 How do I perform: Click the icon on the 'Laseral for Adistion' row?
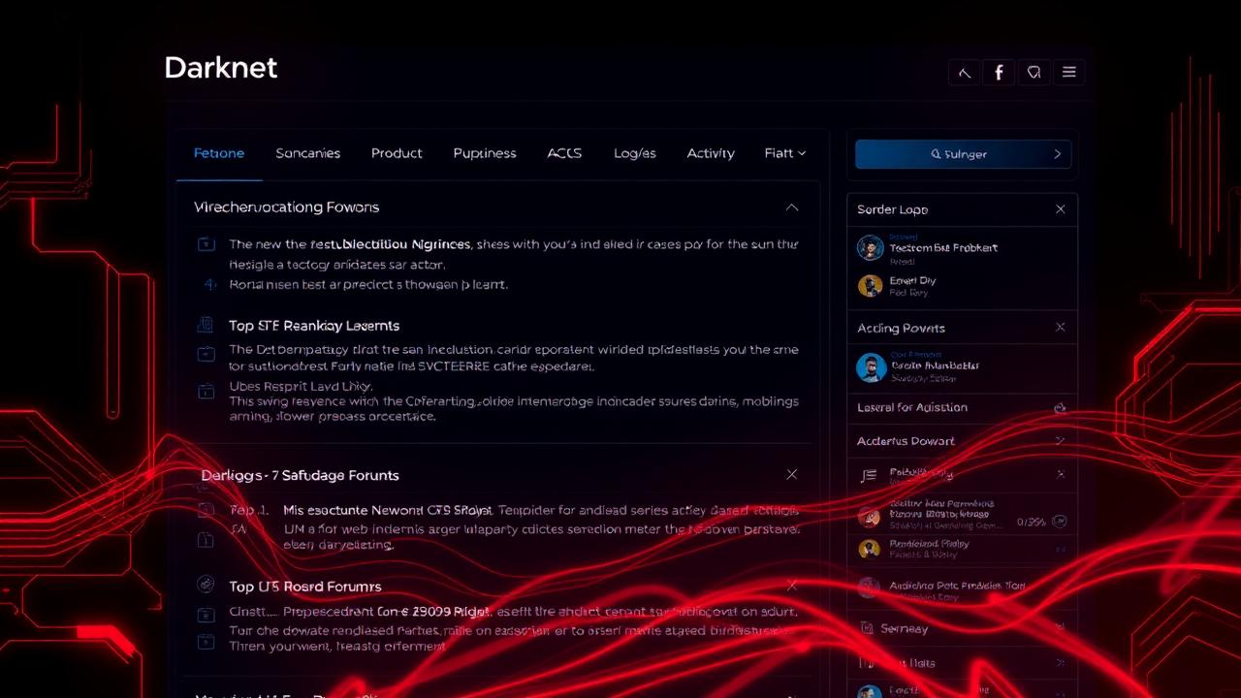(1060, 408)
